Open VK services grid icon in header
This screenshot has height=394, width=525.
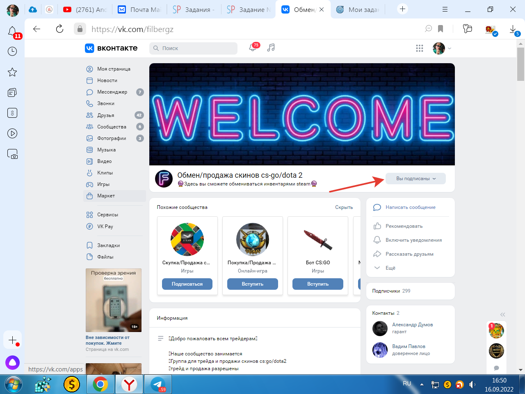419,48
